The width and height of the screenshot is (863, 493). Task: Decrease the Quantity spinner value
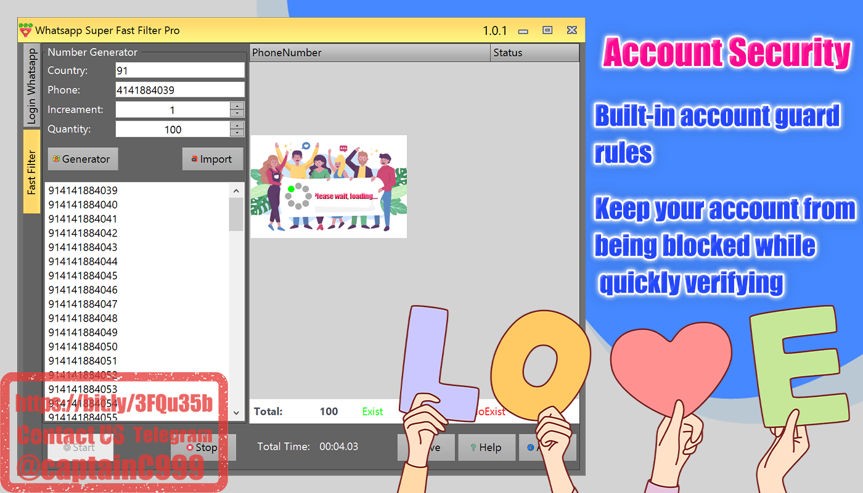pos(237,133)
